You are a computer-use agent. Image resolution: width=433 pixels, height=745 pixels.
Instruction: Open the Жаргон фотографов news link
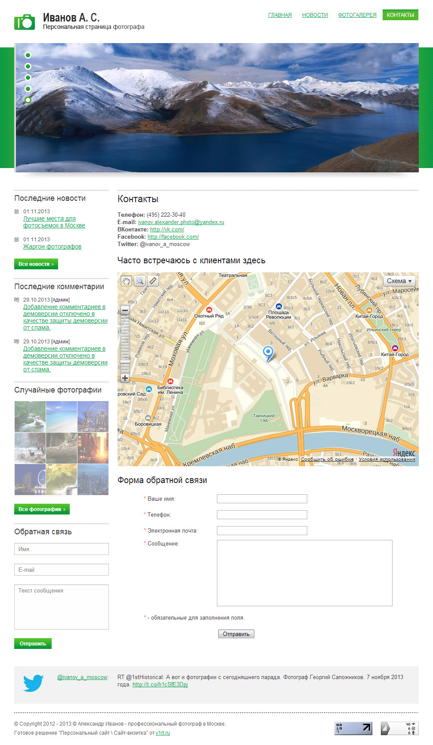pyautogui.click(x=52, y=246)
